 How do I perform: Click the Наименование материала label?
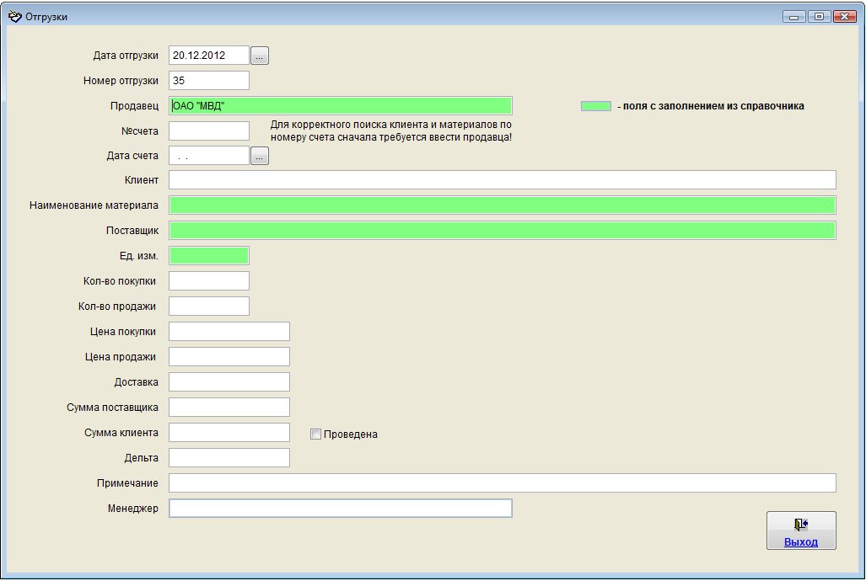click(x=94, y=205)
